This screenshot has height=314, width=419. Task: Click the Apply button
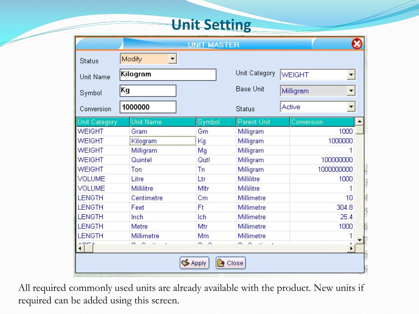[x=194, y=263]
